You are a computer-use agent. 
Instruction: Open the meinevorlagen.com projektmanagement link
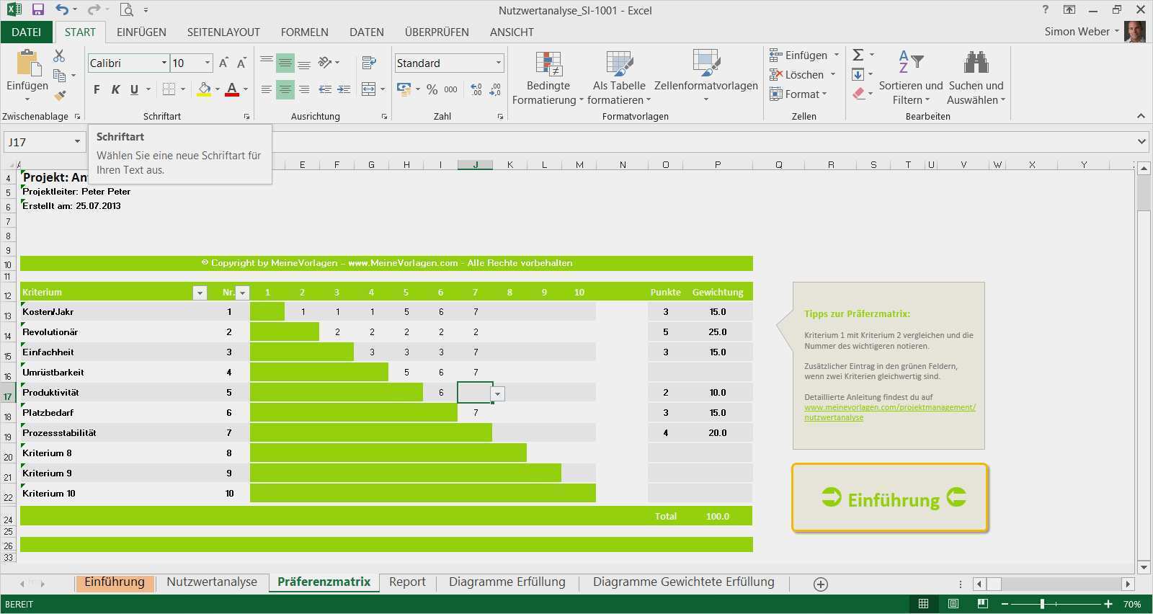tap(890, 412)
